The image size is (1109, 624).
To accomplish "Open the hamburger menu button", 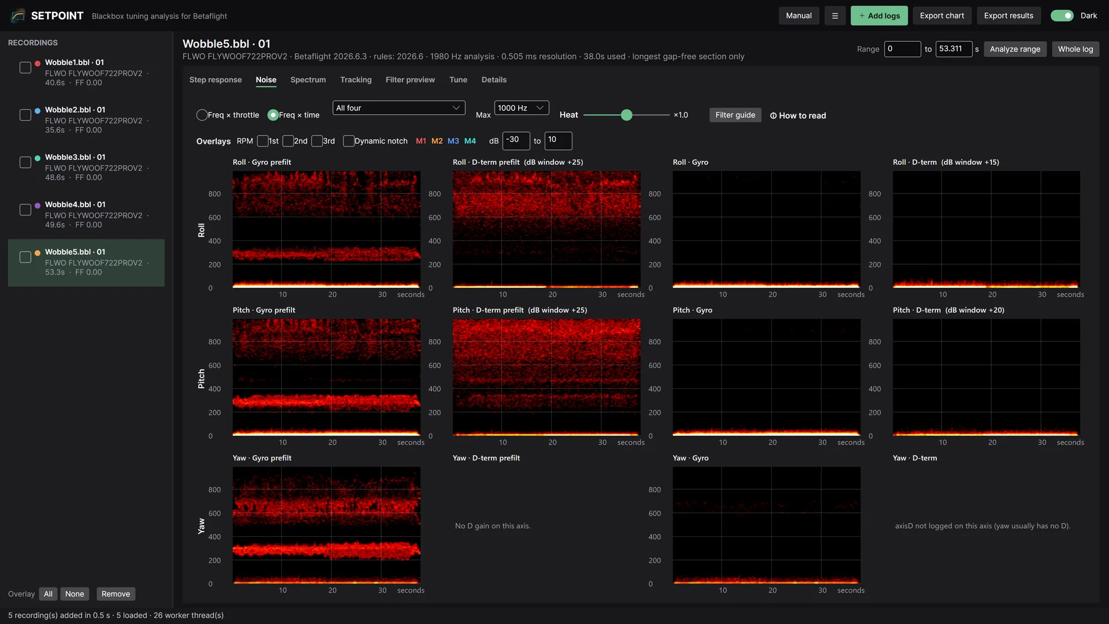I will (835, 16).
